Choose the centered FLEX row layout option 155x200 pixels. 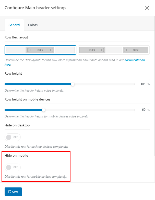(40, 50)
